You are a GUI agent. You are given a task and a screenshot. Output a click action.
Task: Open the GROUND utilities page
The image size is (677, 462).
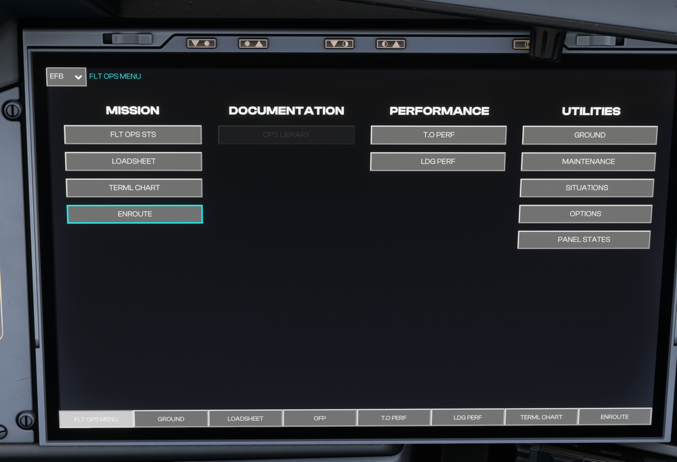pyautogui.click(x=589, y=135)
